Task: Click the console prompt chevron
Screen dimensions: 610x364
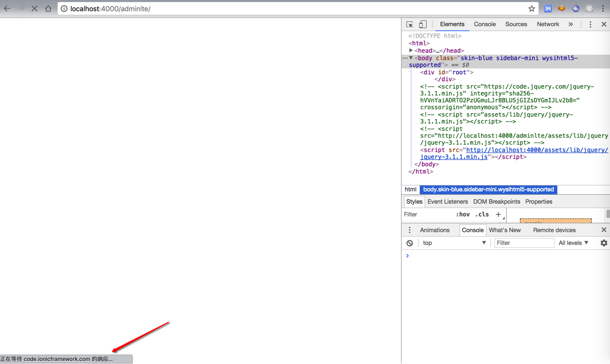Action: (407, 256)
